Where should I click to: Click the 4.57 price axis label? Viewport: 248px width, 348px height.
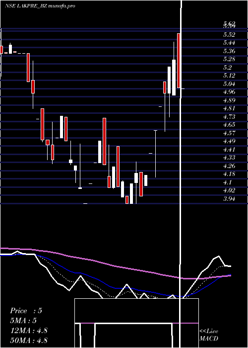229,133
